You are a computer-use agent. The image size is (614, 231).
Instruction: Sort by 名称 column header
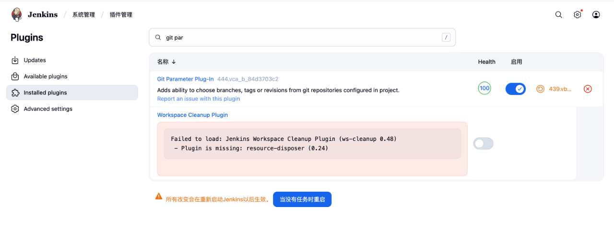(166, 62)
